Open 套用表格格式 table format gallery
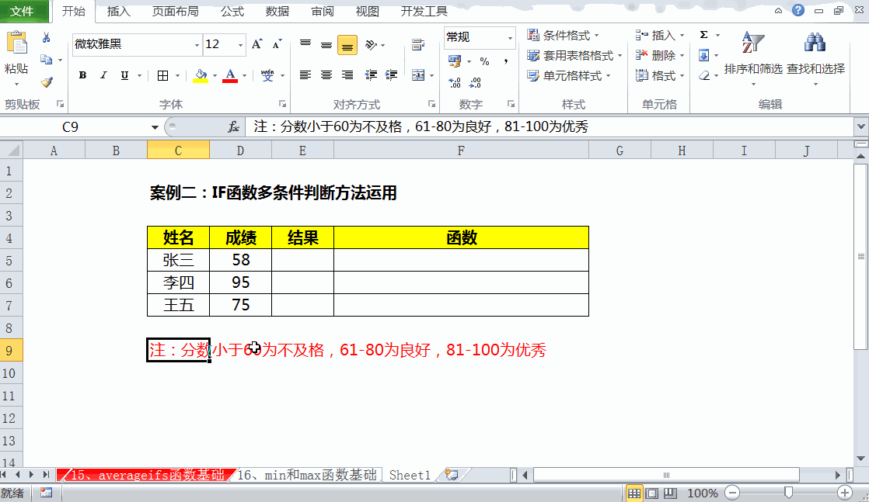Image resolution: width=869 pixels, height=502 pixels. click(x=574, y=55)
